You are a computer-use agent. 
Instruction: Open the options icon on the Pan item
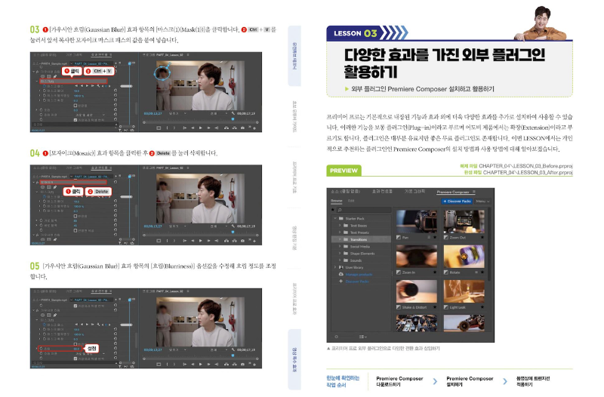[x=429, y=237]
